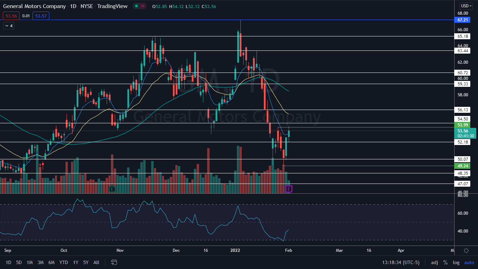Select 5D date range

click(x=19, y=262)
